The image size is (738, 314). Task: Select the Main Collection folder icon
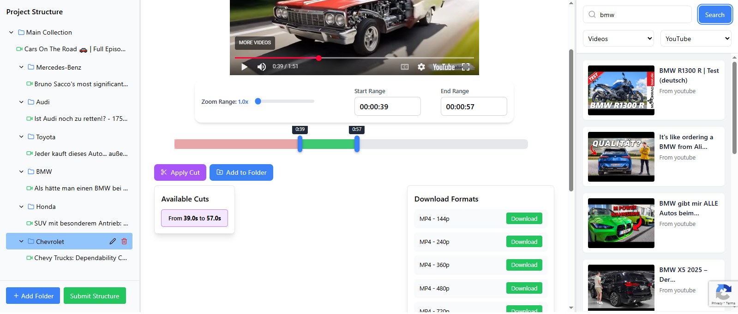(21, 32)
